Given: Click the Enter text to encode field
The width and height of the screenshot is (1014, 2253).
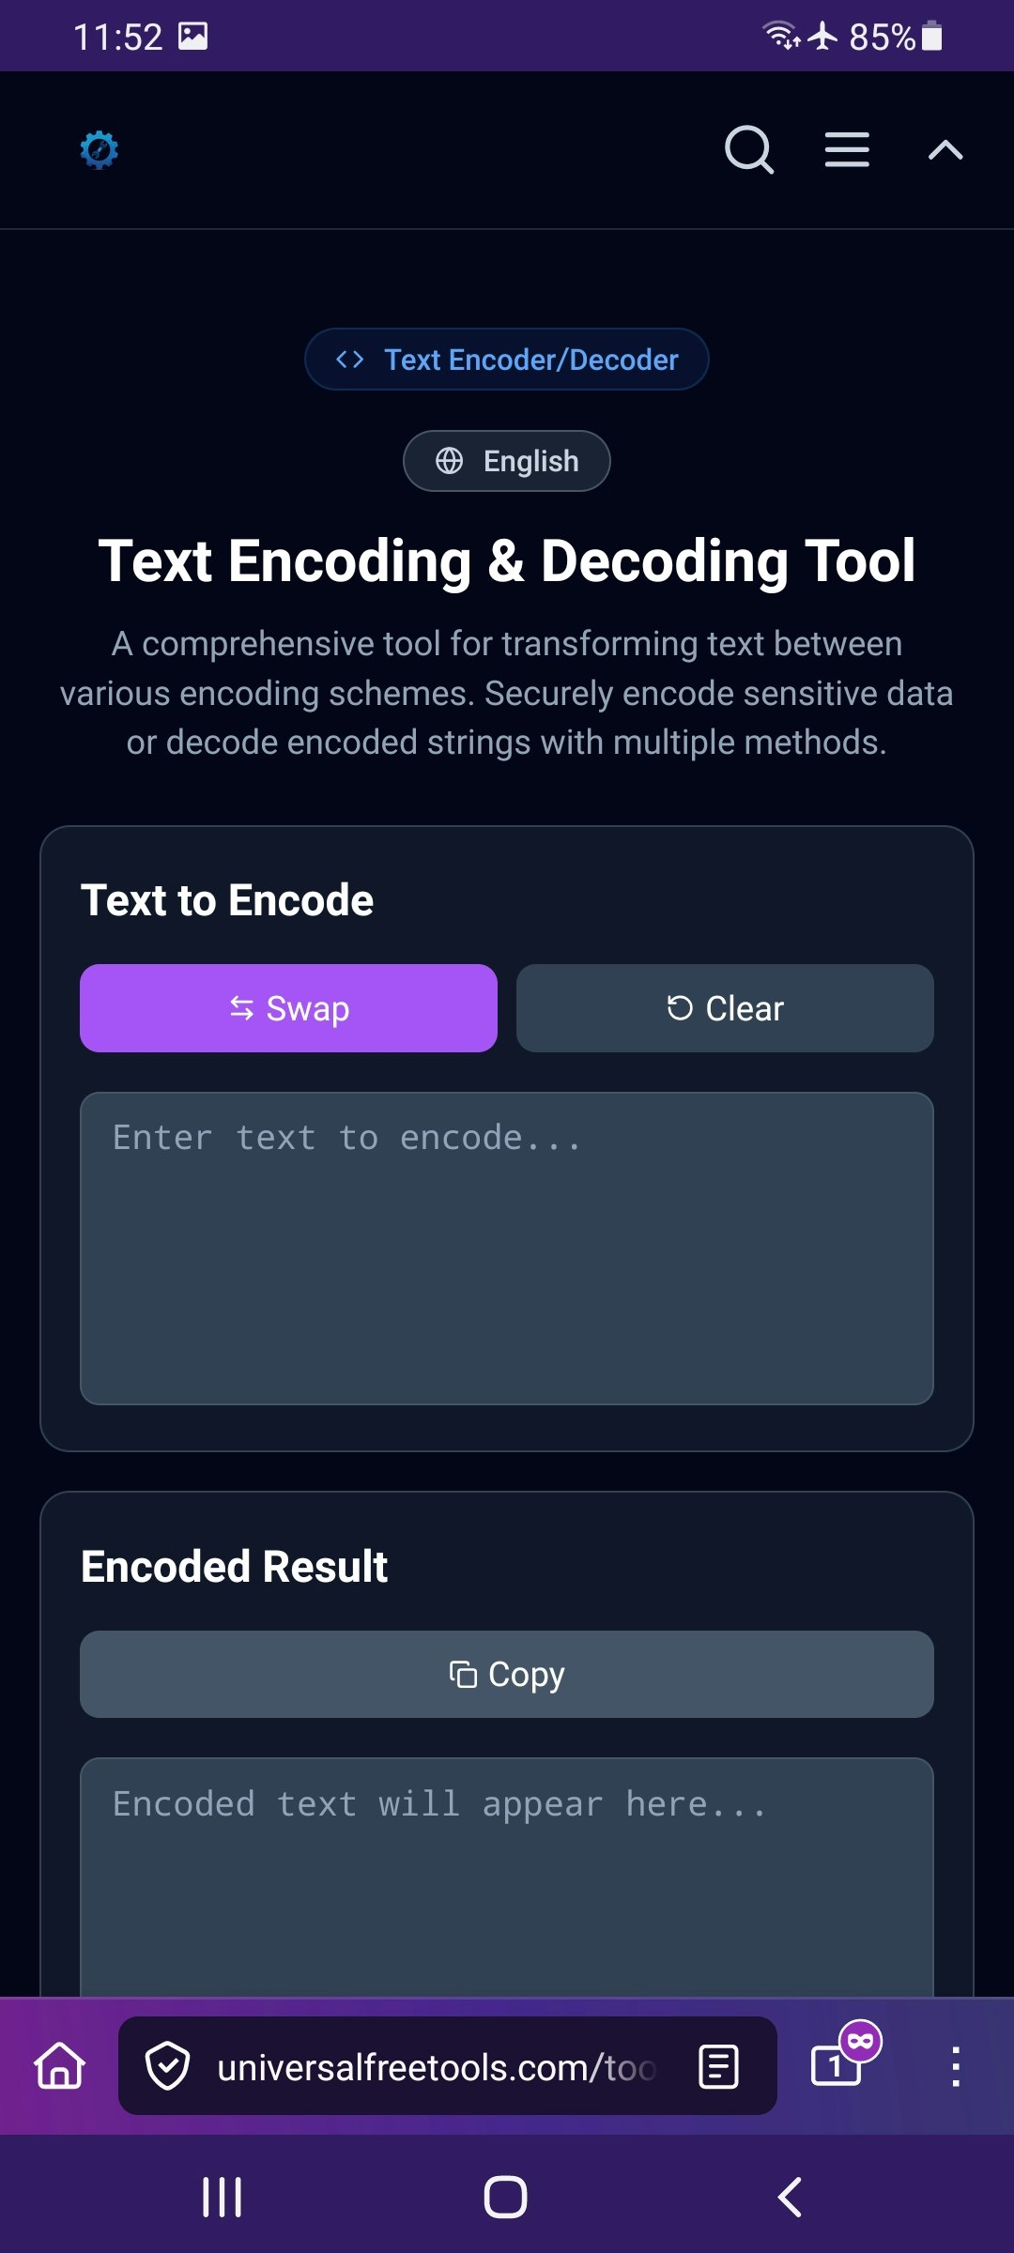Looking at the screenshot, I should click(506, 1249).
